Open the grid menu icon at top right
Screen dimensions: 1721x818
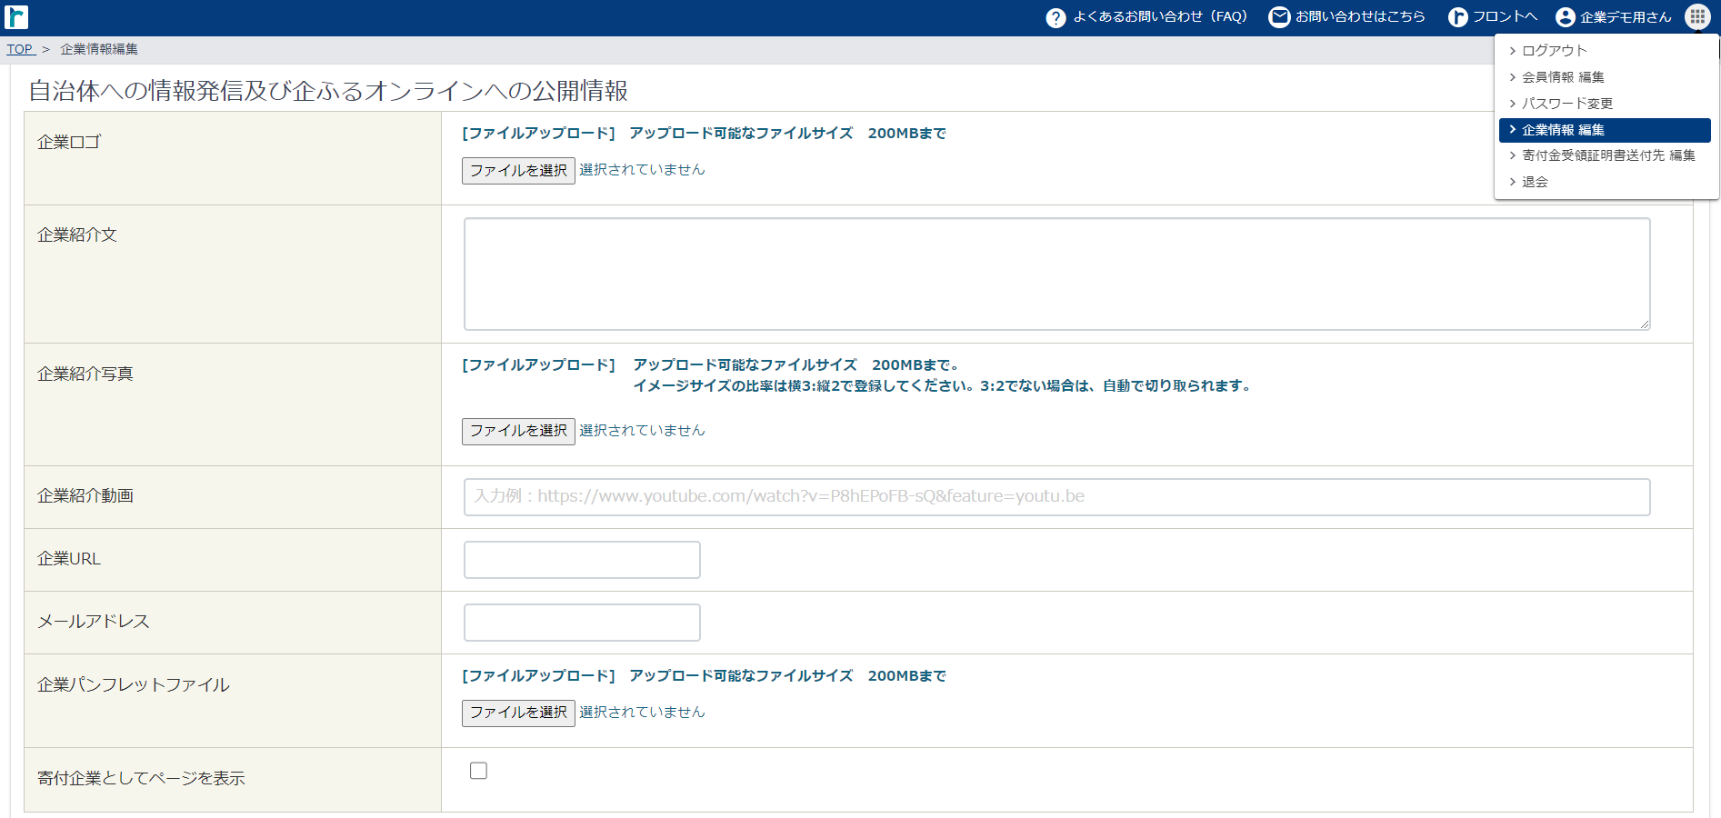(1696, 16)
